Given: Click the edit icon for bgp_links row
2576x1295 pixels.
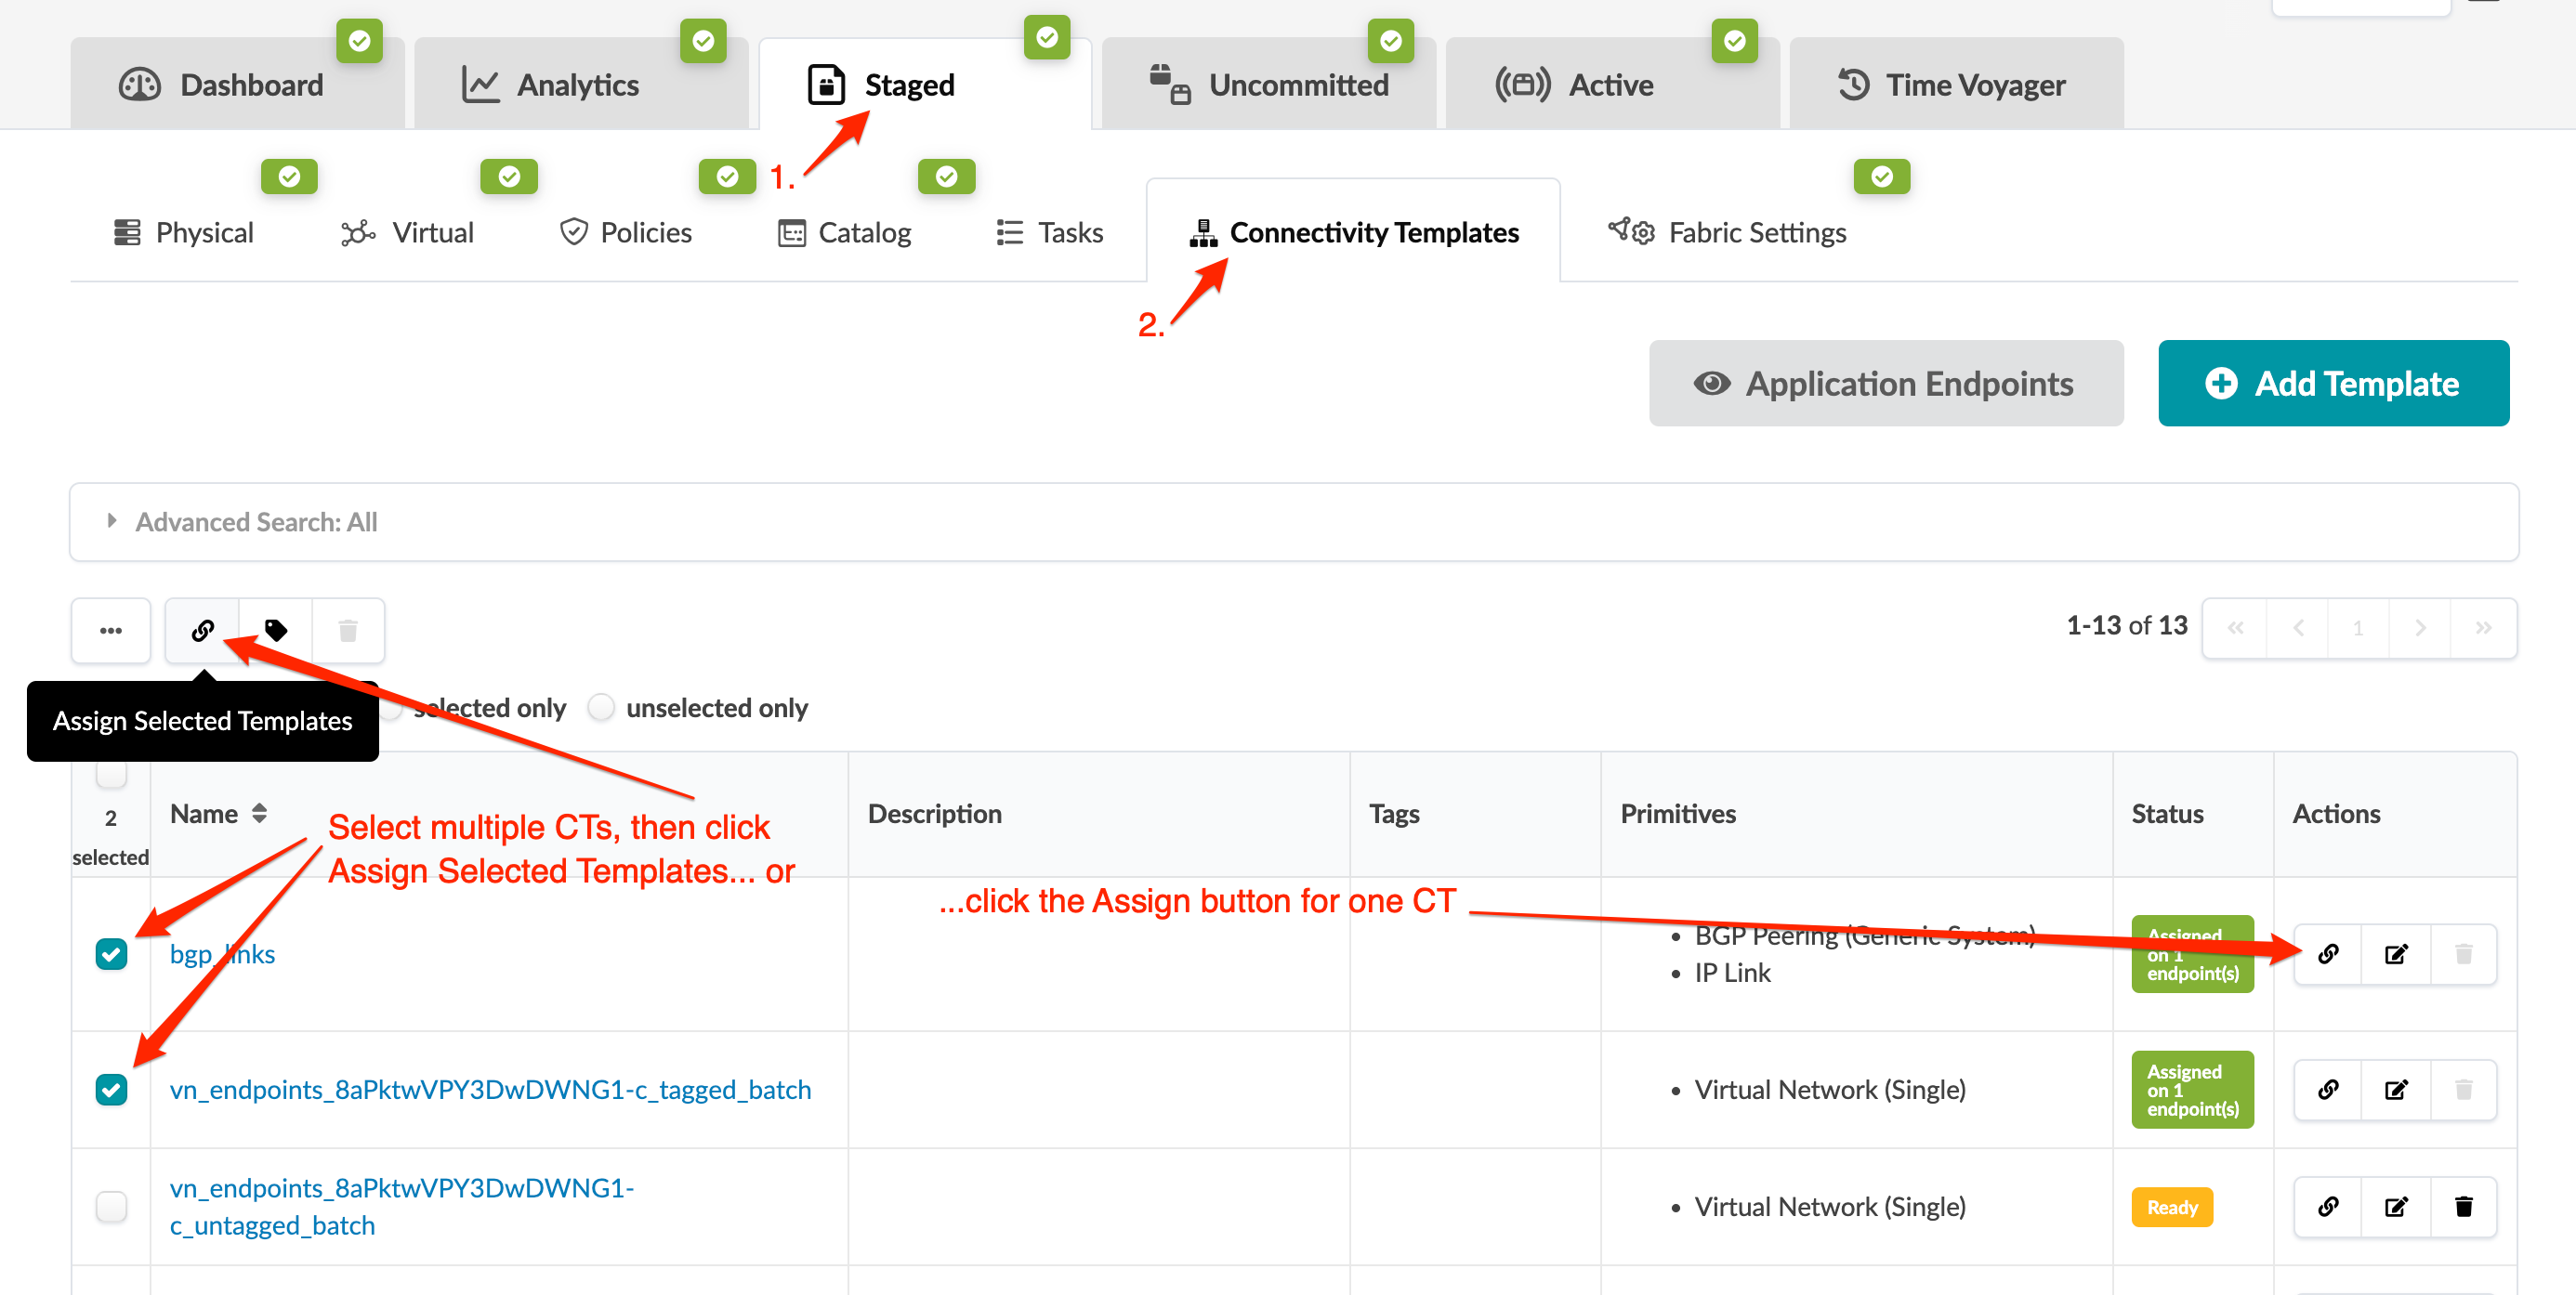Looking at the screenshot, I should (x=2396, y=954).
